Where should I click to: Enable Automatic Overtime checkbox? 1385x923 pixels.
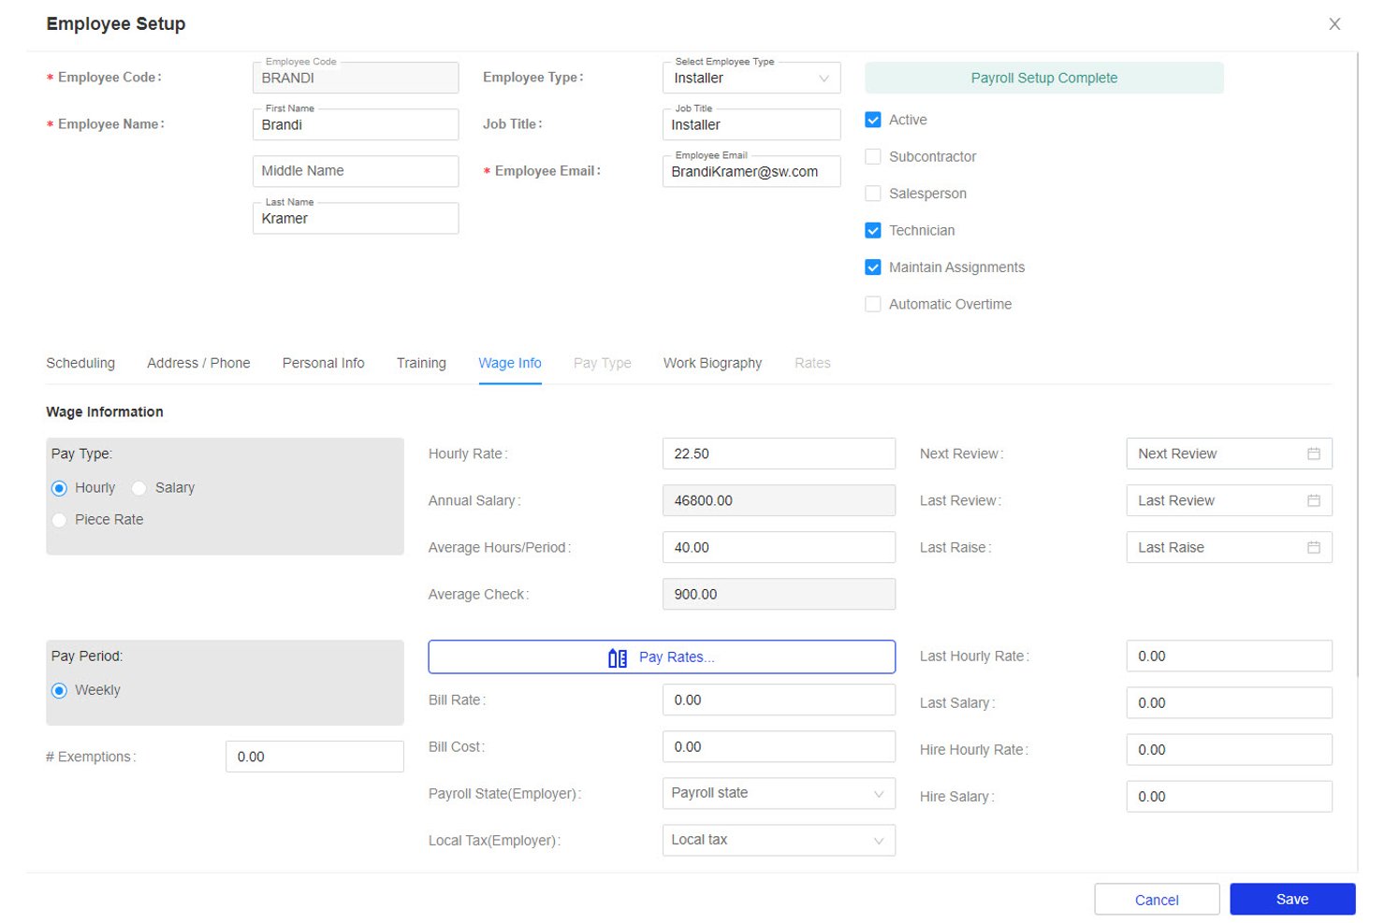tap(873, 304)
